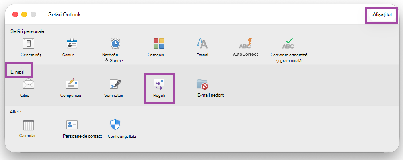This screenshot has width=403, height=160.
Task: Open the Semnături signature icon
Action: 115,84
